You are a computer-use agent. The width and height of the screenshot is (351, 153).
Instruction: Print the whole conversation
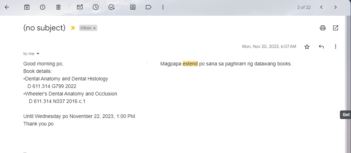(323, 28)
